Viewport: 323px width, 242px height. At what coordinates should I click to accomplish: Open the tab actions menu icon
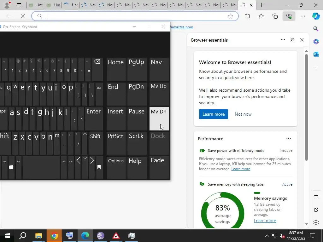[x=19, y=5]
